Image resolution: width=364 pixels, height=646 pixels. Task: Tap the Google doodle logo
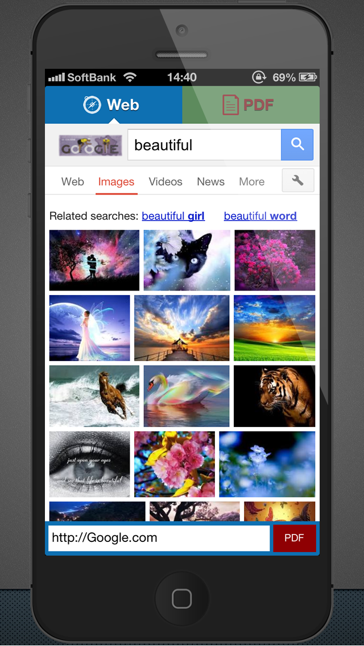coord(90,146)
